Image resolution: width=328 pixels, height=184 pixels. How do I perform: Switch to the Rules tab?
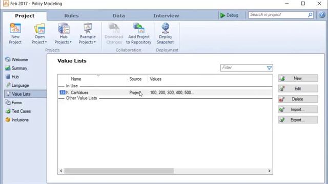pos(72,16)
